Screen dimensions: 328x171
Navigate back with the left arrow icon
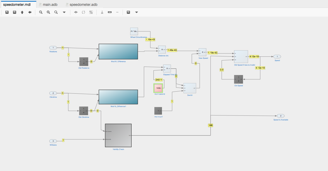30,12
